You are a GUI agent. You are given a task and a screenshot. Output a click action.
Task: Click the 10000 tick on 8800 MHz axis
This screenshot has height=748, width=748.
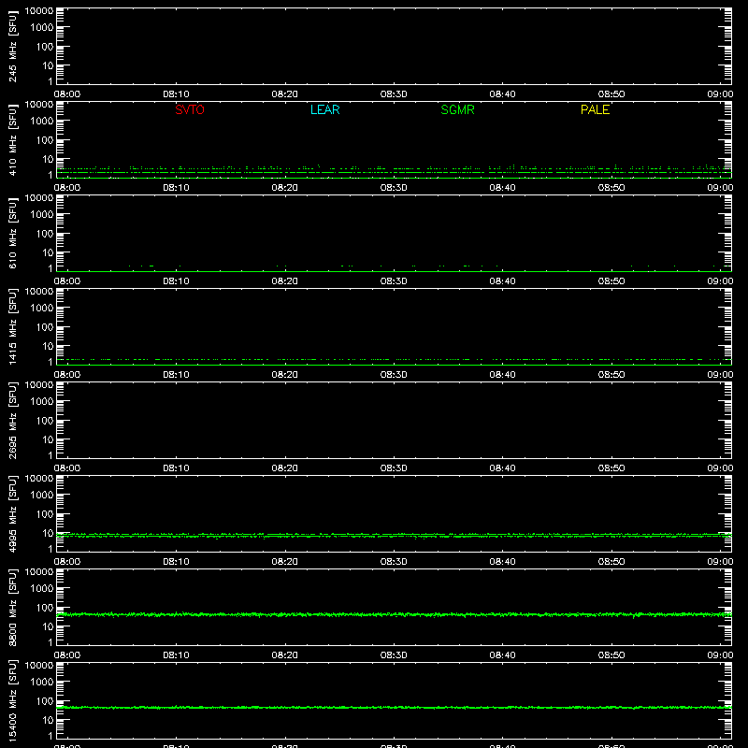(39, 572)
